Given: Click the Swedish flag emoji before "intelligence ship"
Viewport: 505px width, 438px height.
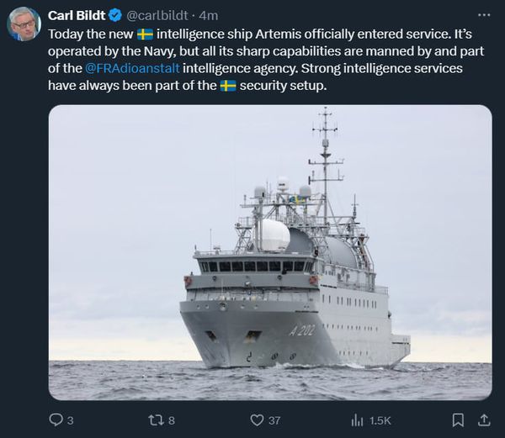Looking at the screenshot, I should coord(145,34).
